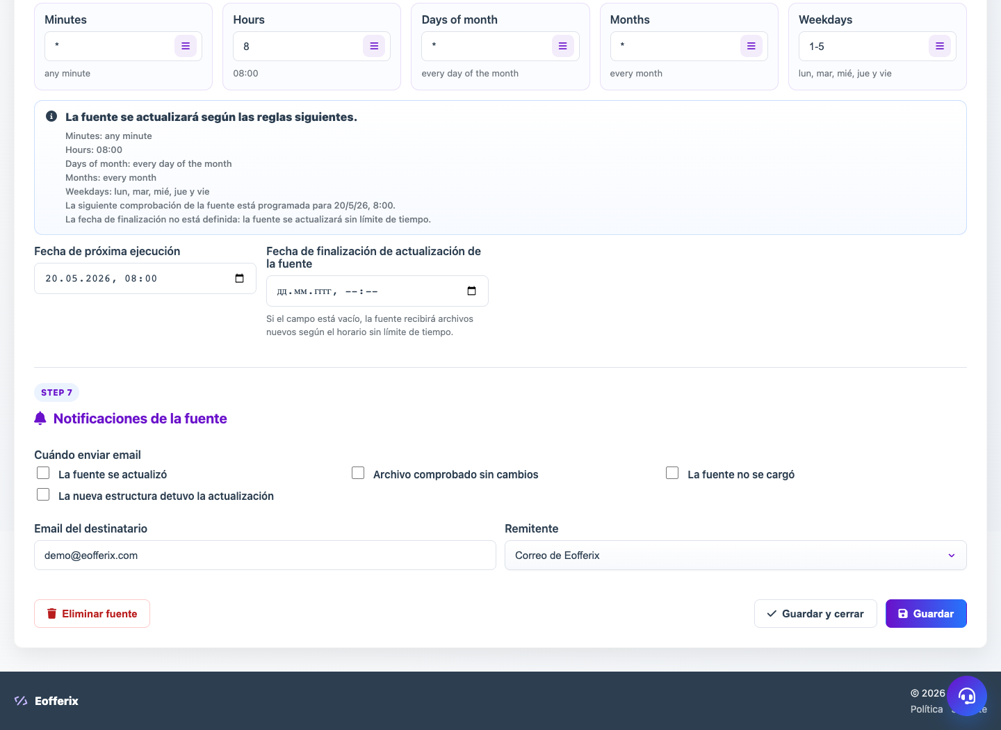Click the info icon in the rules notice
The width and height of the screenshot is (1001, 730).
point(51,116)
